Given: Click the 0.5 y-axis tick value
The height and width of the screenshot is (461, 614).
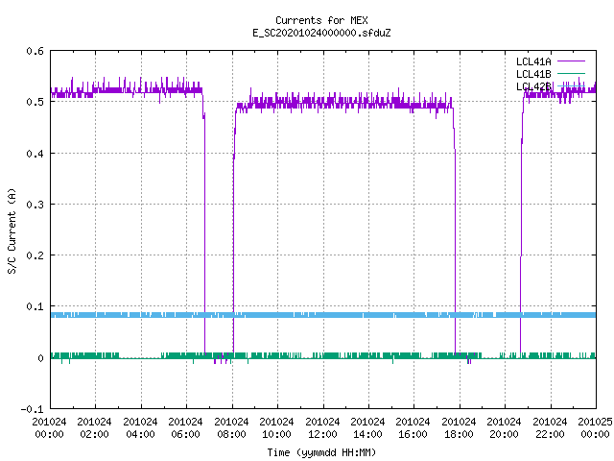Looking at the screenshot, I should [x=35, y=102].
